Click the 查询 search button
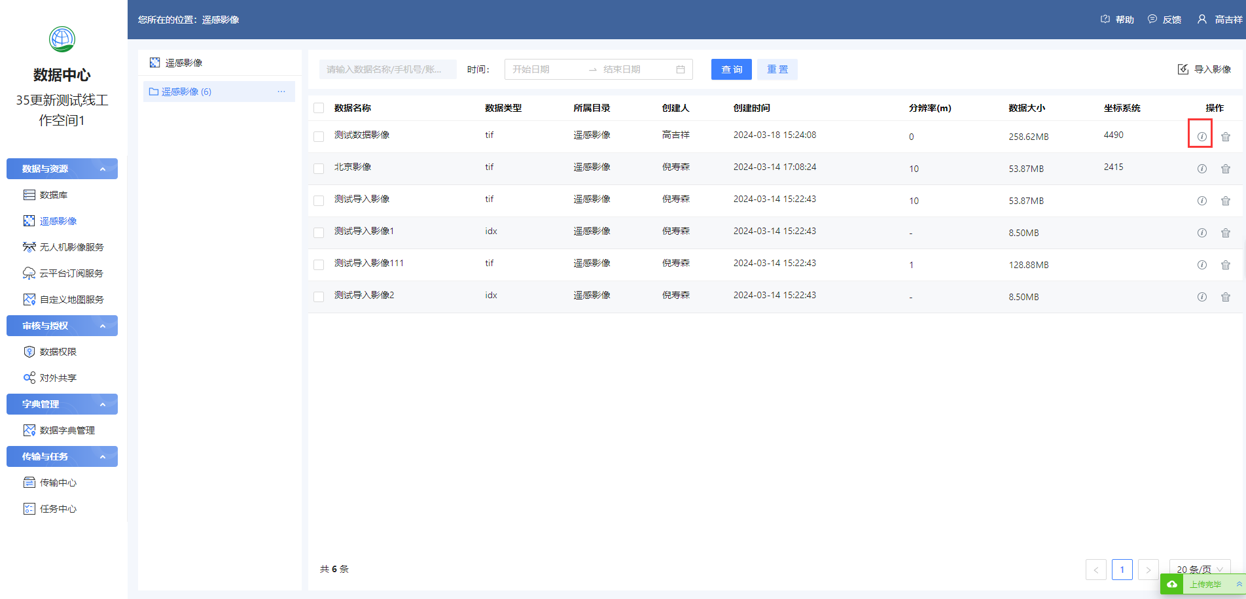 732,69
